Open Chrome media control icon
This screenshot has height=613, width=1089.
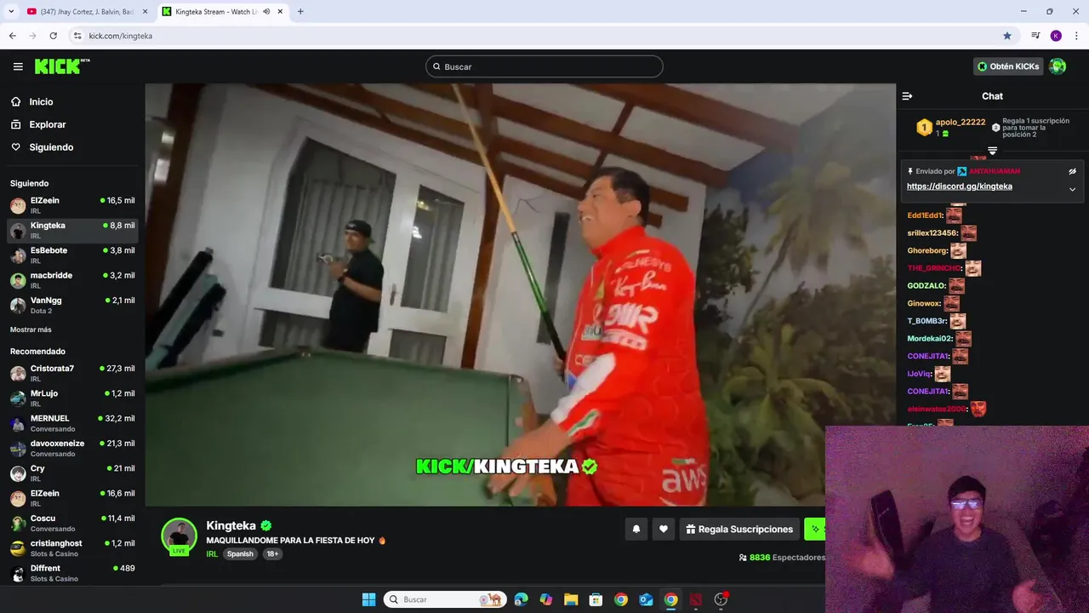point(1035,36)
